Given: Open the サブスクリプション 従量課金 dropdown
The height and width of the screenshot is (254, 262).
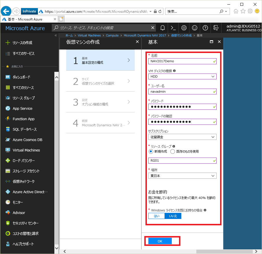Looking at the screenshot, I should [182, 137].
